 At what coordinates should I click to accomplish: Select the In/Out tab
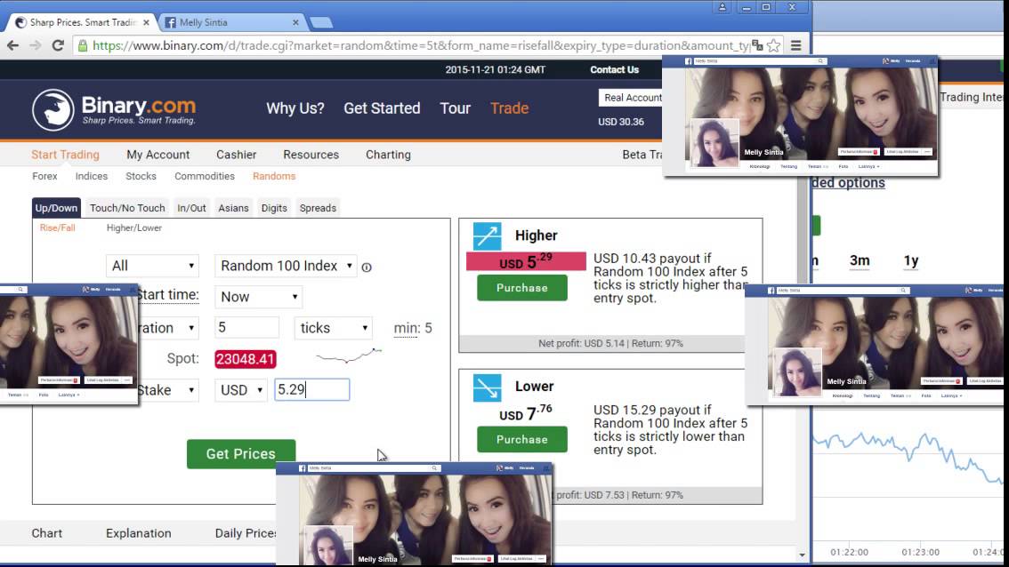[x=192, y=208]
